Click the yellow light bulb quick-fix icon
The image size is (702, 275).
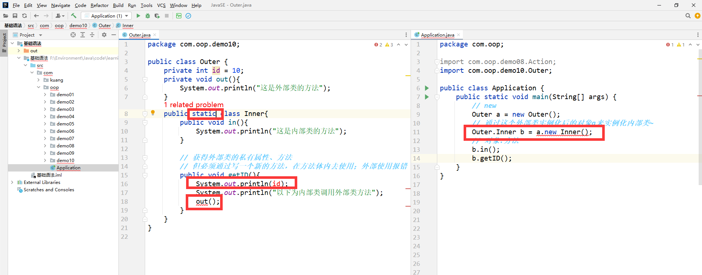(x=153, y=113)
